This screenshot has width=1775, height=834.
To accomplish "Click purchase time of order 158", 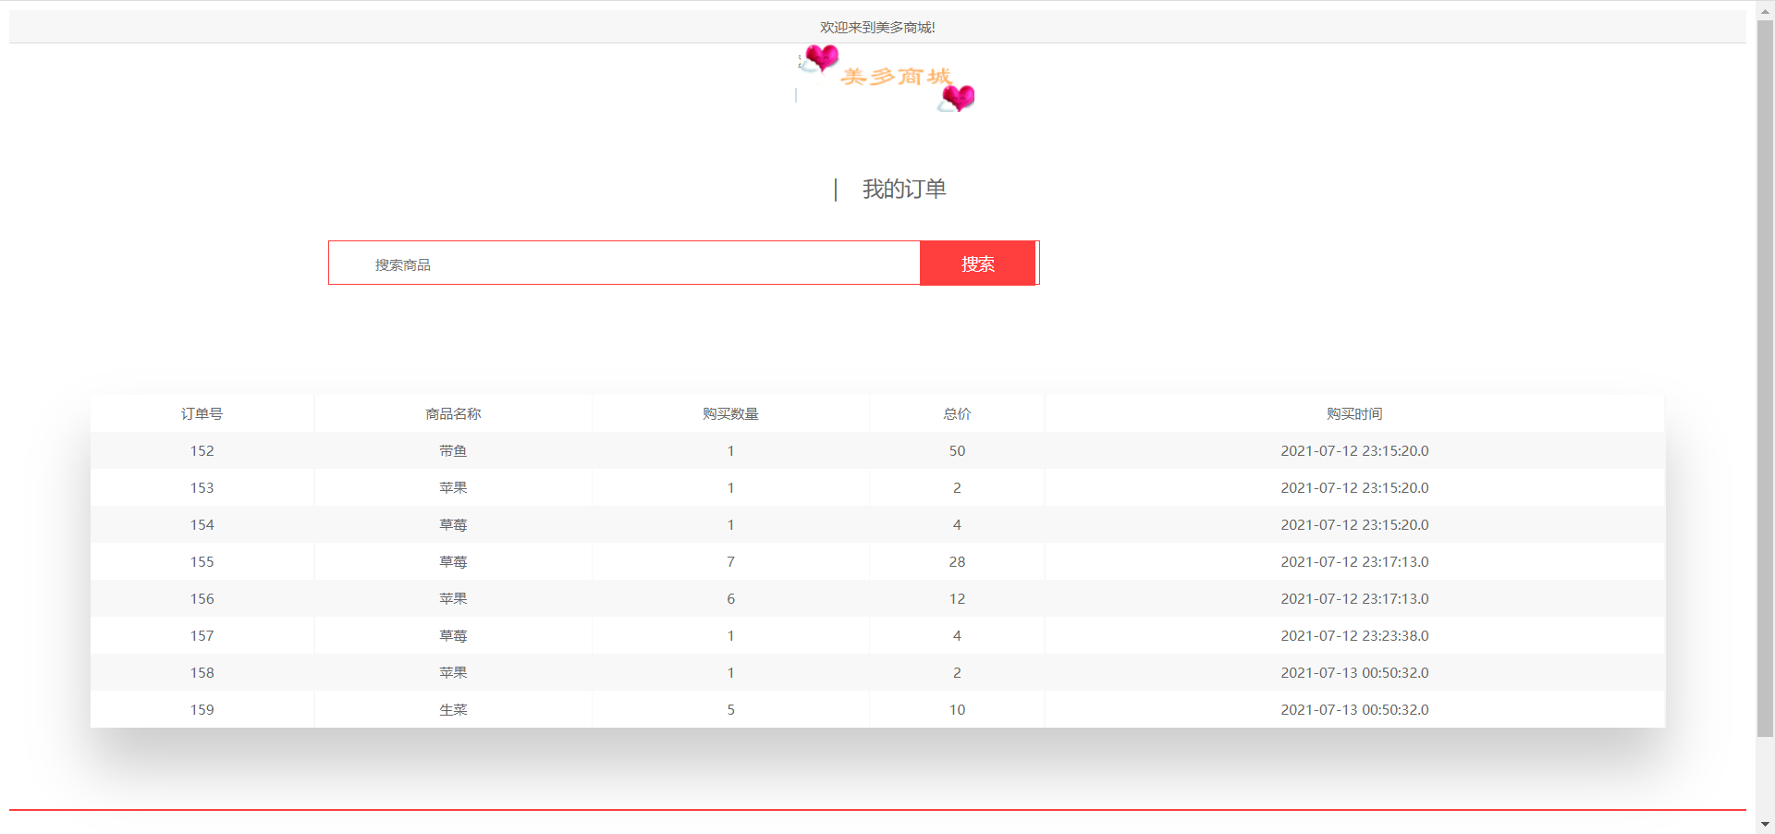I will [x=1354, y=672].
